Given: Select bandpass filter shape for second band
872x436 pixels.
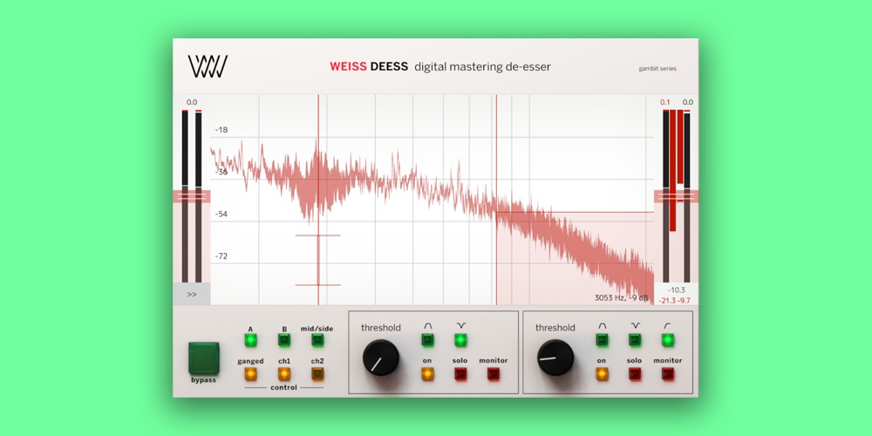Looking at the screenshot, I should tap(602, 340).
